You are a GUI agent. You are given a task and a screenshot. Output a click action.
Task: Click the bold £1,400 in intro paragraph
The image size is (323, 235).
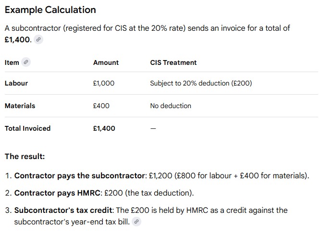tap(17, 39)
